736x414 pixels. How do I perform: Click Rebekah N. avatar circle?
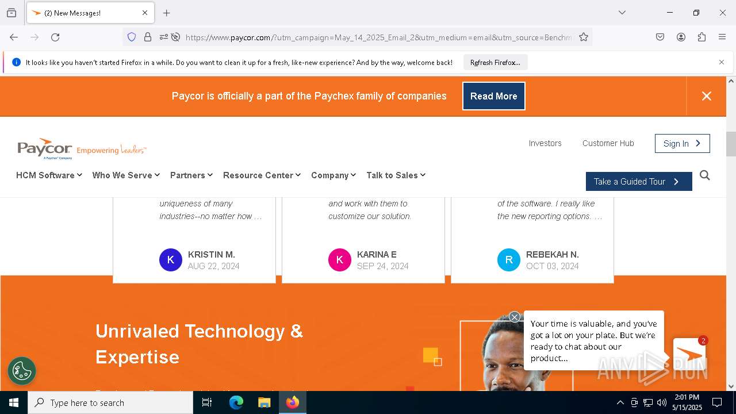coord(509,260)
